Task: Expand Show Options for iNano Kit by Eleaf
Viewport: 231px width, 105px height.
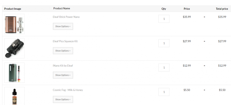Action: point(63,75)
